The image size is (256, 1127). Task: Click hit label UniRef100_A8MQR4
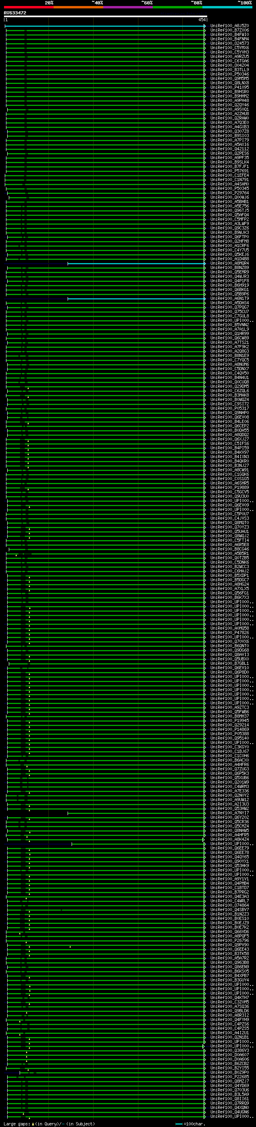pos(230,263)
